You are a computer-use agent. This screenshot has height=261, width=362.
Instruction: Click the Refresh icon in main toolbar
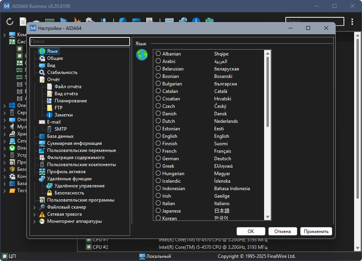[10, 22]
